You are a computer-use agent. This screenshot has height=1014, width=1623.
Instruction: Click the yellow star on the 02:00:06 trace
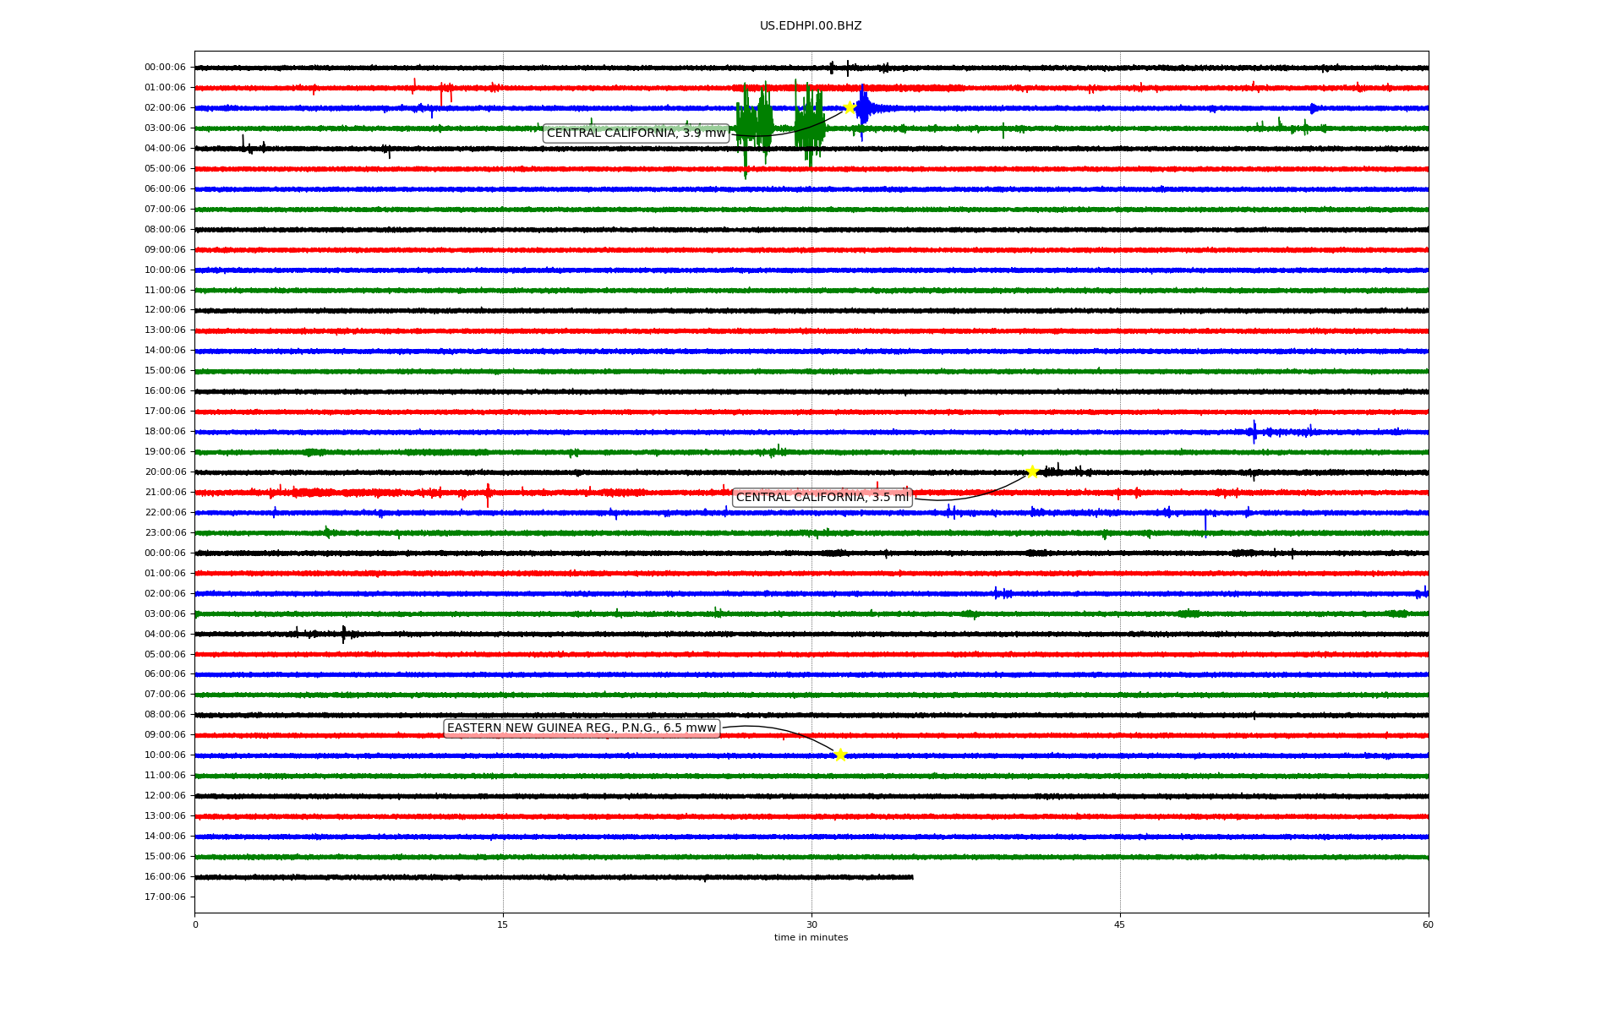point(850,107)
